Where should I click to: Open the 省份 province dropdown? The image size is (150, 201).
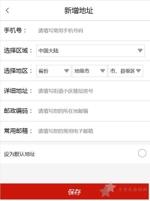54,71
